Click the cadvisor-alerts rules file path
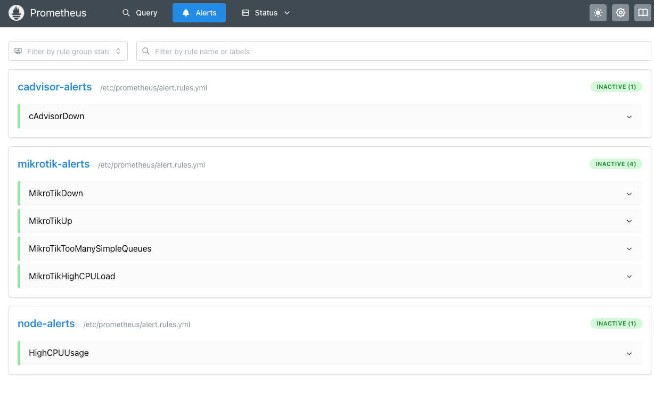The height and width of the screenshot is (408, 654). tap(153, 88)
